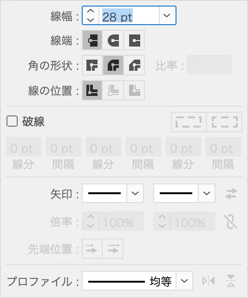Flip profile along the path
This screenshot has height=298, width=248.
pyautogui.click(x=209, y=281)
